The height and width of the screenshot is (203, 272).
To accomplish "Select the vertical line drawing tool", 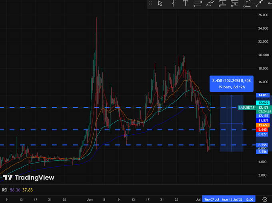I will point(173,3).
